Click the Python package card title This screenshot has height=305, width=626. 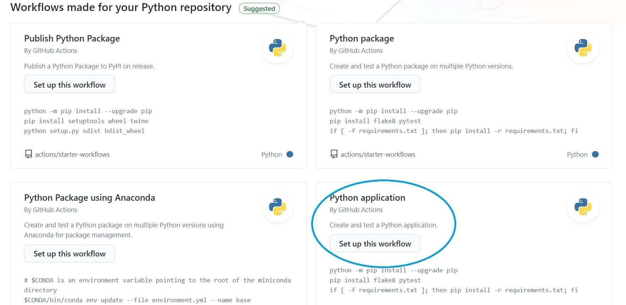pos(362,38)
